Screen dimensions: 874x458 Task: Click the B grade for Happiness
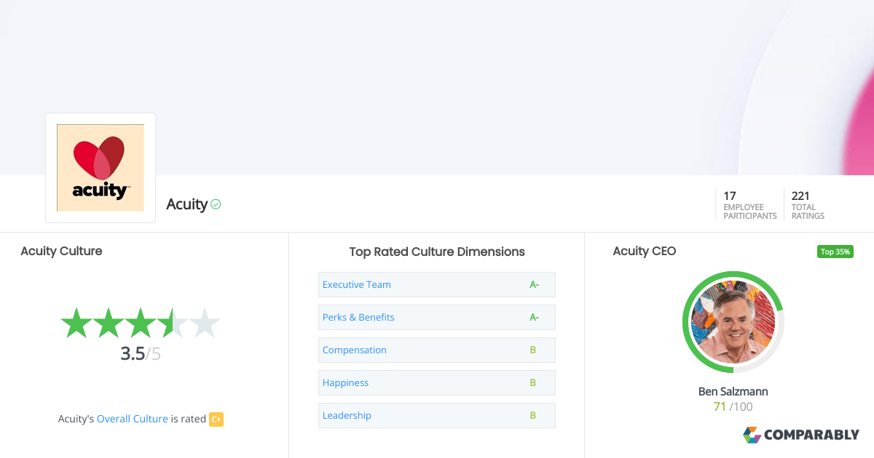pos(533,382)
